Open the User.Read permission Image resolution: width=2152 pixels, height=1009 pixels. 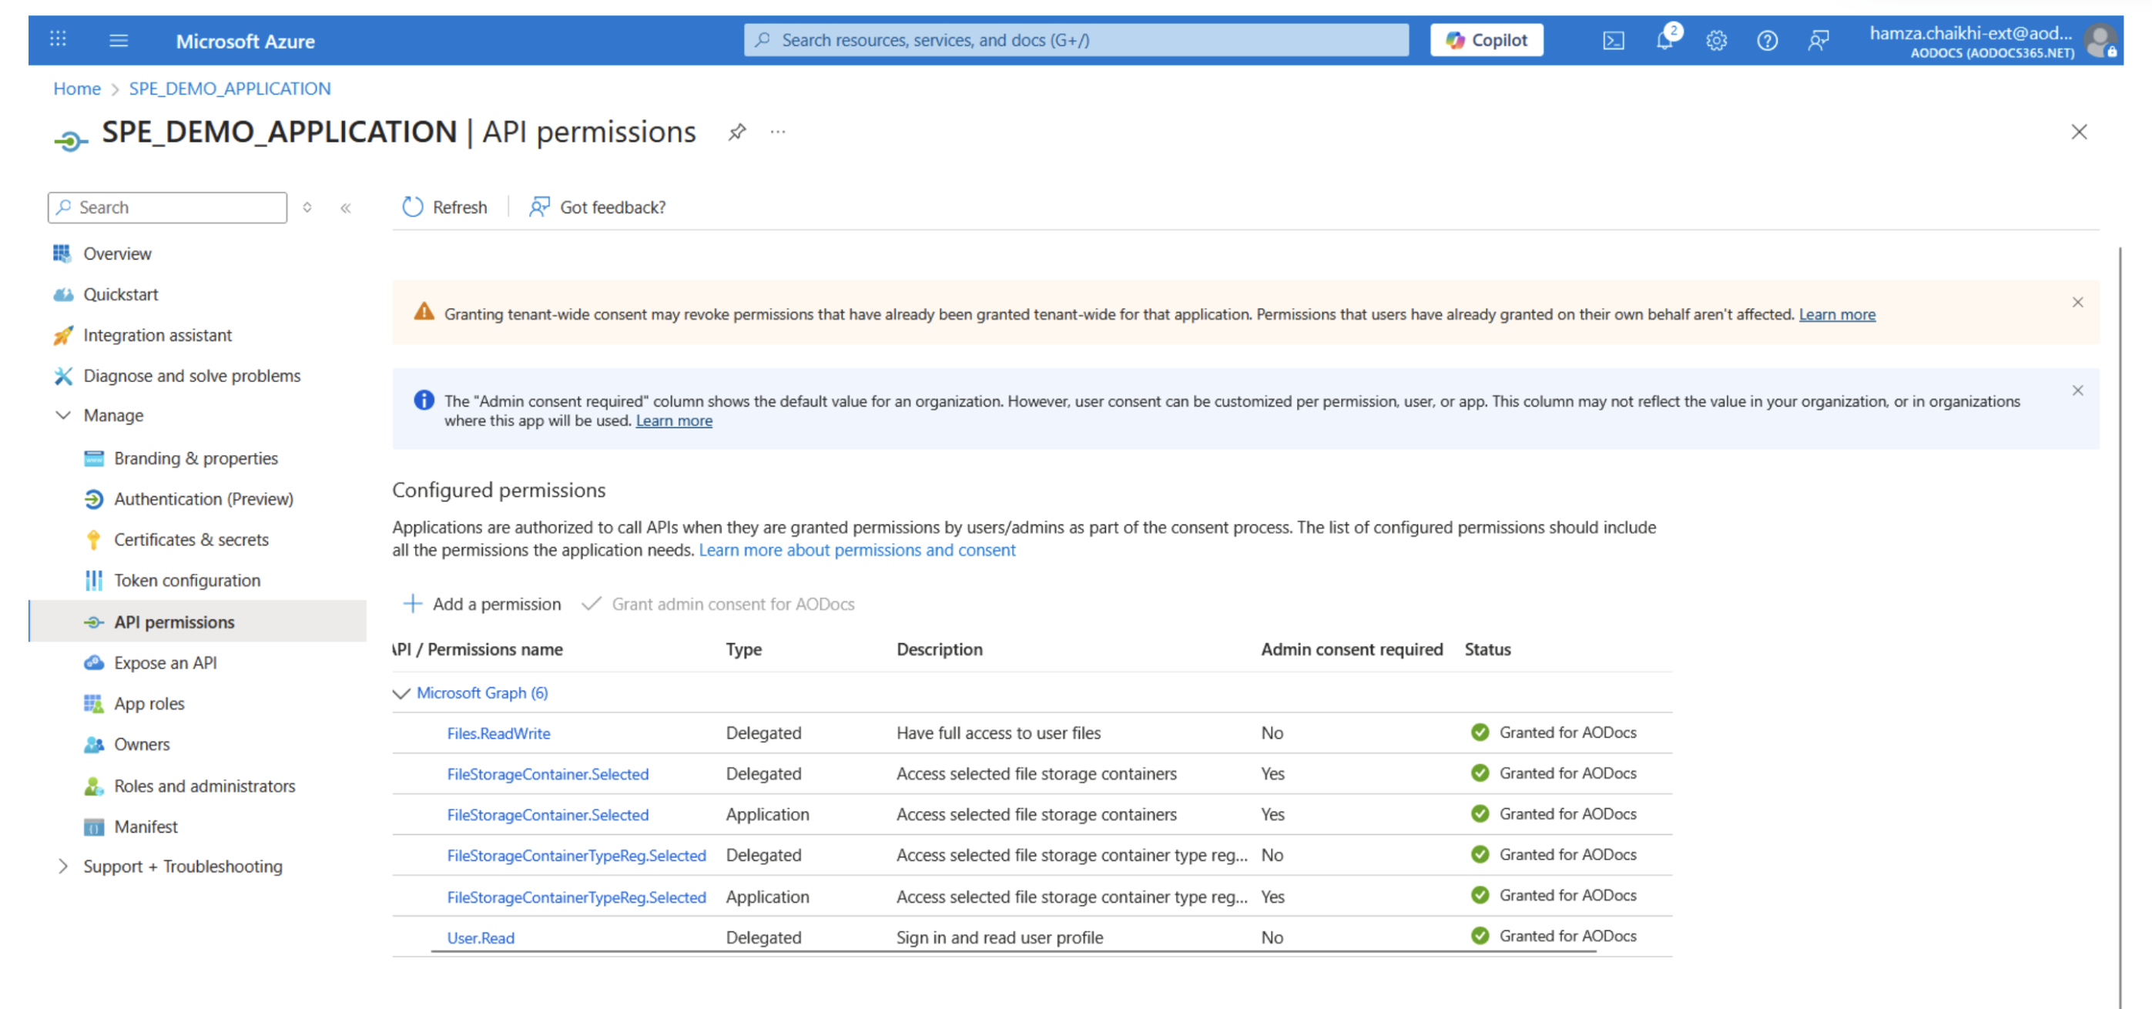pyautogui.click(x=481, y=938)
